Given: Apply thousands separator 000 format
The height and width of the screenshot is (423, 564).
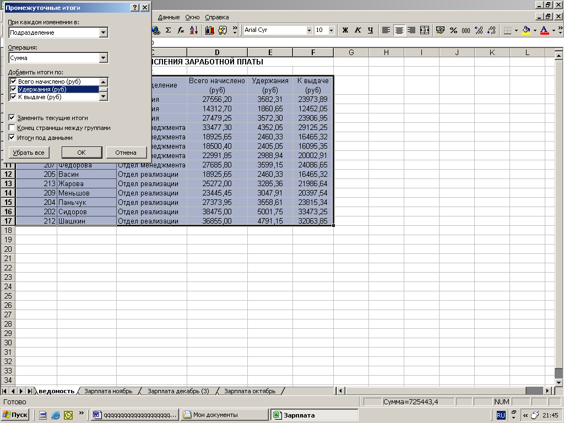Looking at the screenshot, I should [466, 30].
